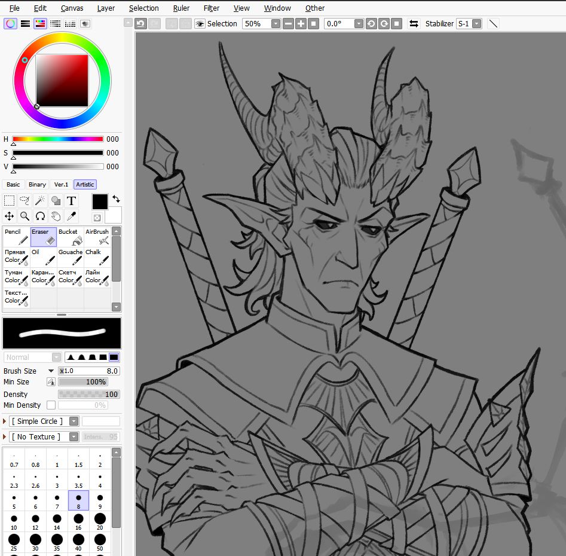Select the Oil brush
This screenshot has height=556, width=566.
click(43, 257)
